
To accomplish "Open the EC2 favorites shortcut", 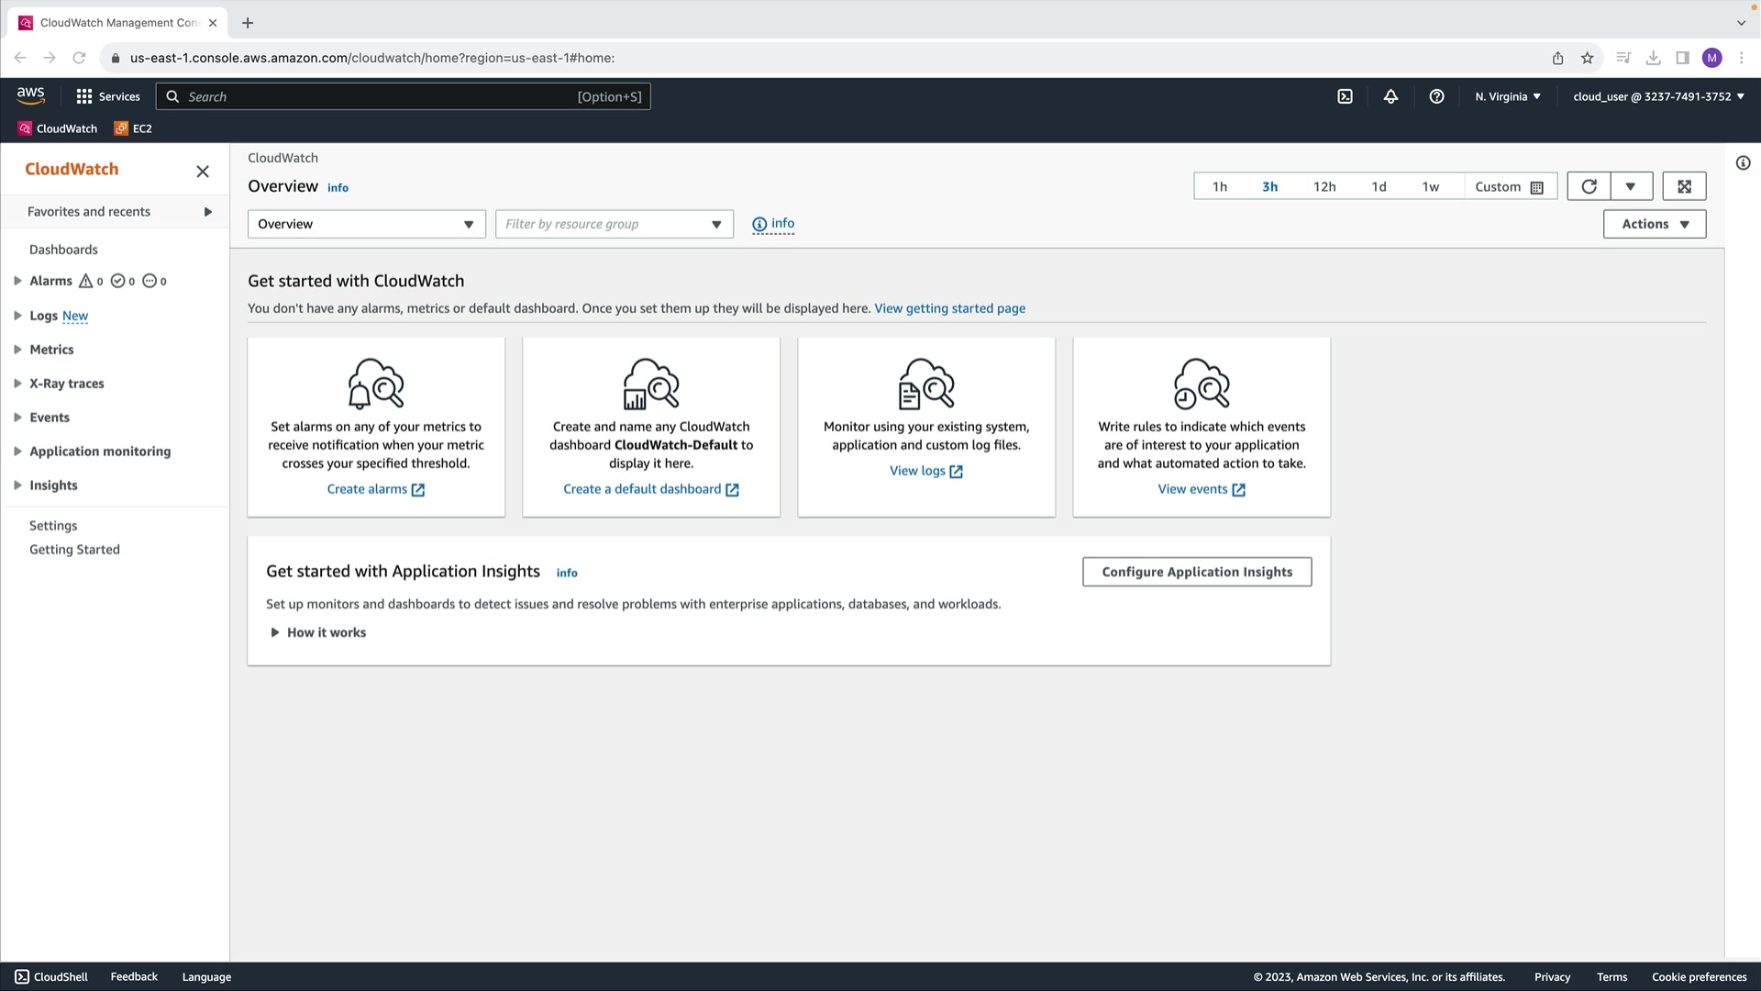I will coord(134,128).
